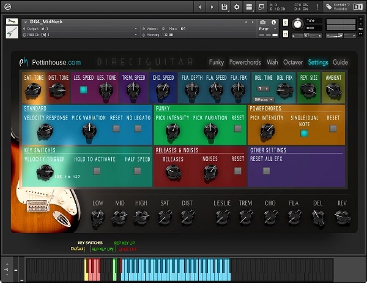Click the exclamation mark panic icon
This screenshot has height=283, width=367.
[x=317, y=7]
